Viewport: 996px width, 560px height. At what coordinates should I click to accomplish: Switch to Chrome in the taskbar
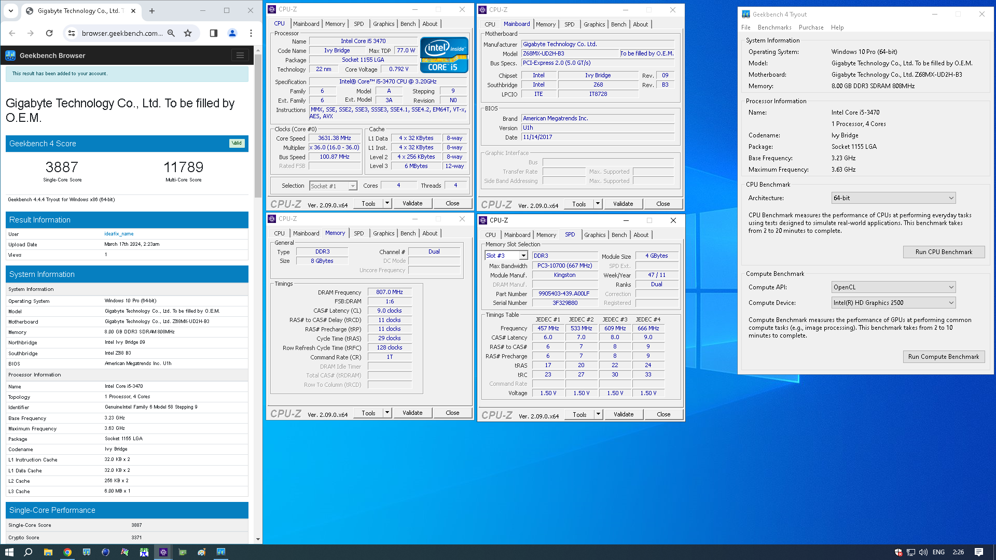pos(67,552)
